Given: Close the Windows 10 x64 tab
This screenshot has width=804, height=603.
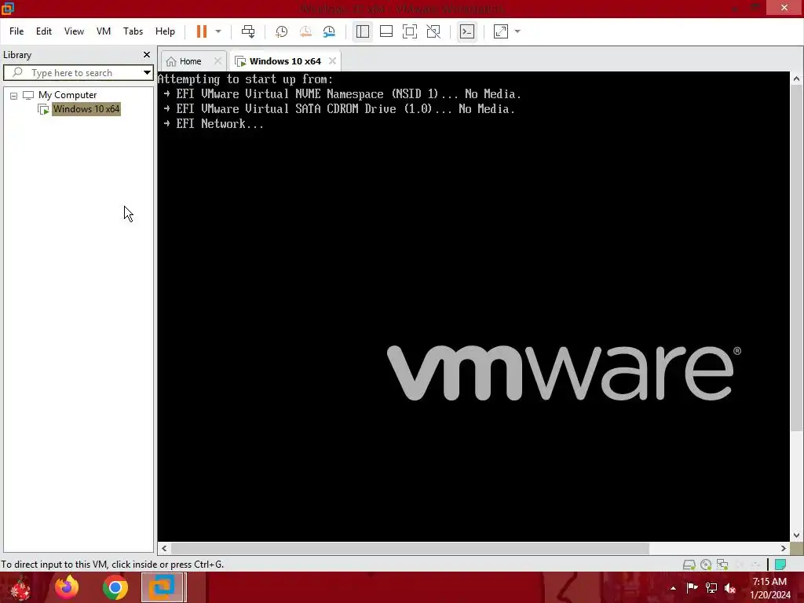Looking at the screenshot, I should [x=332, y=61].
